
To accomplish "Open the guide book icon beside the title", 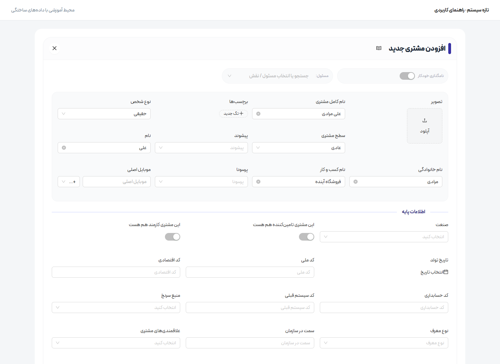I will coord(379,48).
